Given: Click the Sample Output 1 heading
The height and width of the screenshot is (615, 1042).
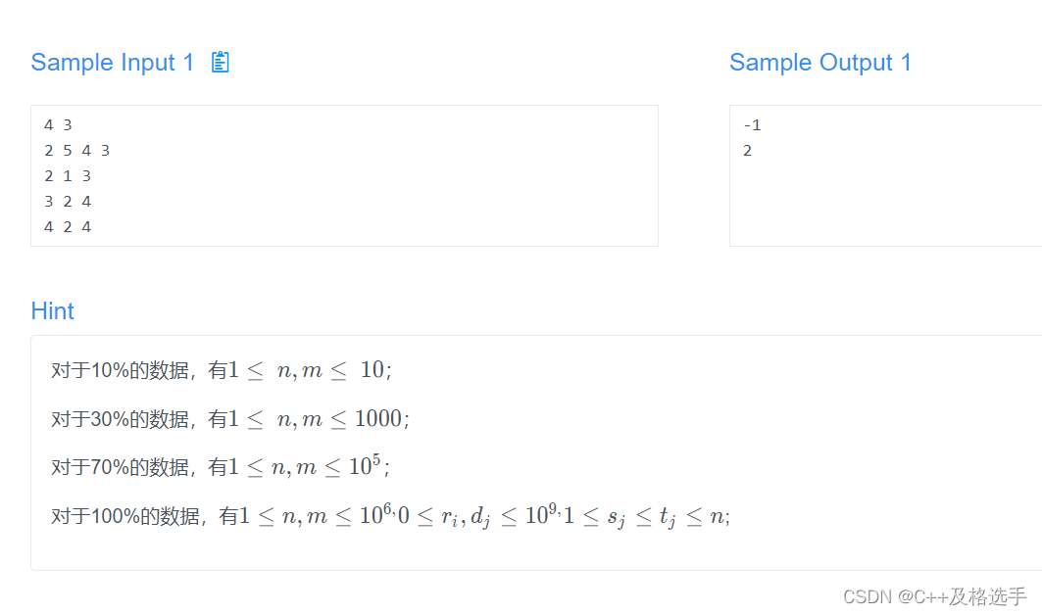Looking at the screenshot, I should [820, 63].
